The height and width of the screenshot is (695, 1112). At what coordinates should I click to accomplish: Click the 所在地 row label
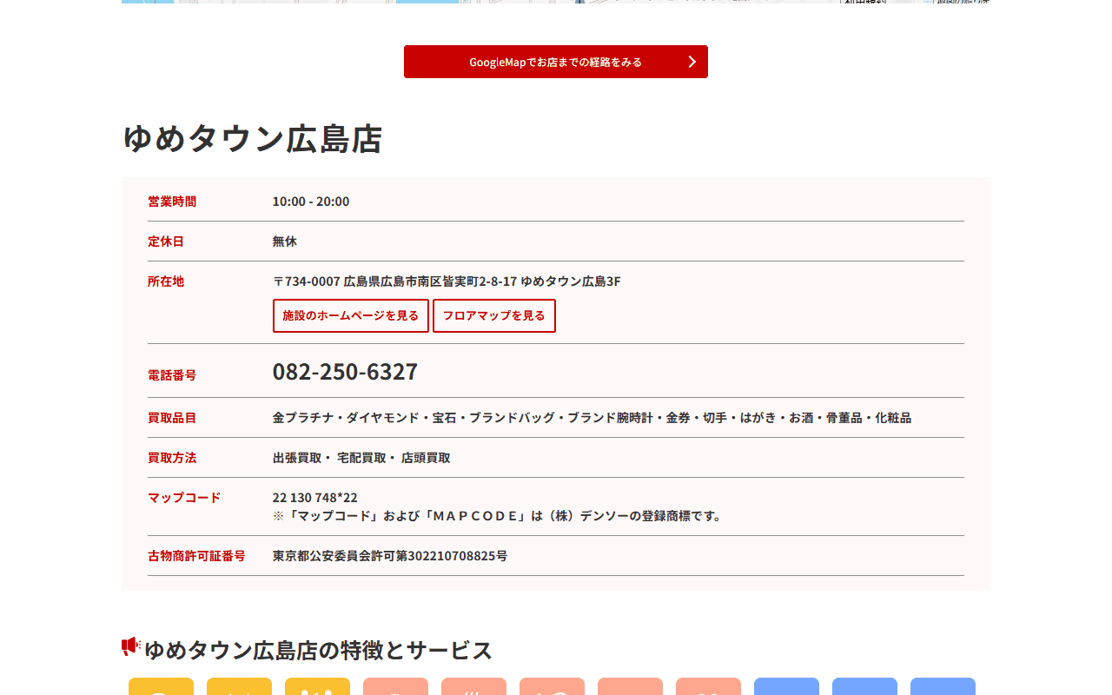pyautogui.click(x=166, y=281)
